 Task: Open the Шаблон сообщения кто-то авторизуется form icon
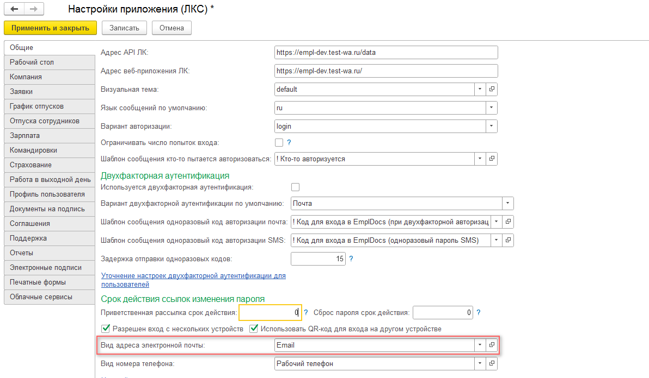click(492, 159)
